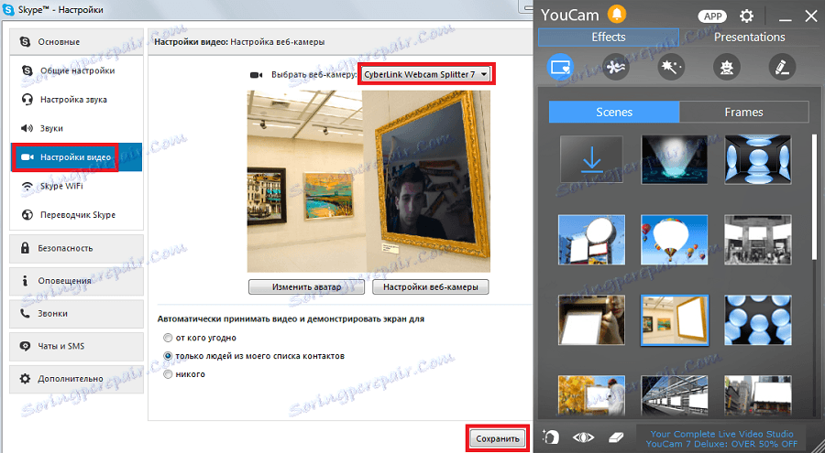Open Переводчик Skype
825x453 pixels.
tap(76, 215)
